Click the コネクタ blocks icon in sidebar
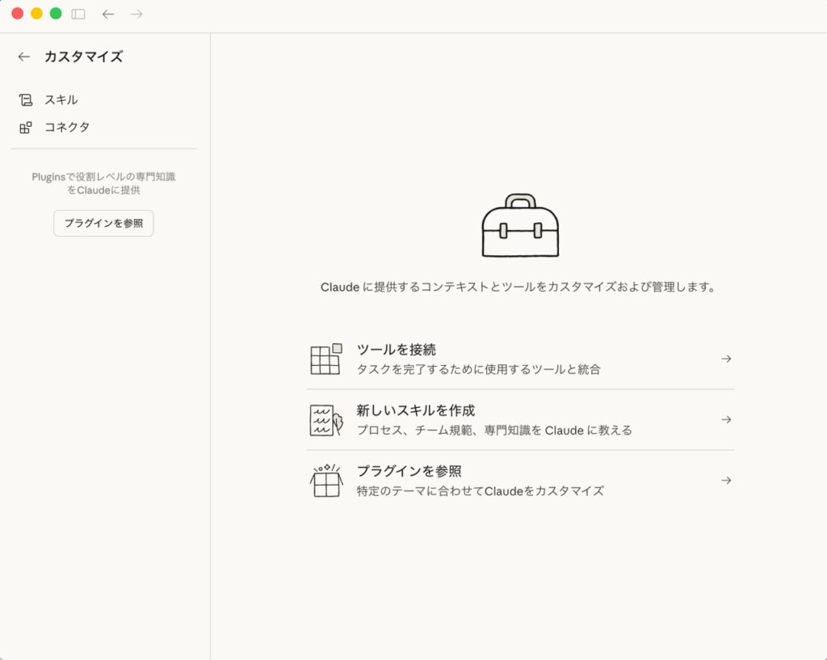827x660 pixels. point(26,128)
